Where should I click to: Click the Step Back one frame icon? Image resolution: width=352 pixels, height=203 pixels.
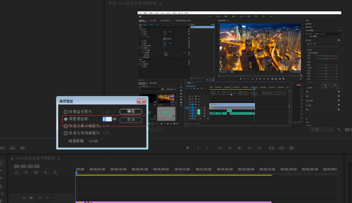click(230, 147)
